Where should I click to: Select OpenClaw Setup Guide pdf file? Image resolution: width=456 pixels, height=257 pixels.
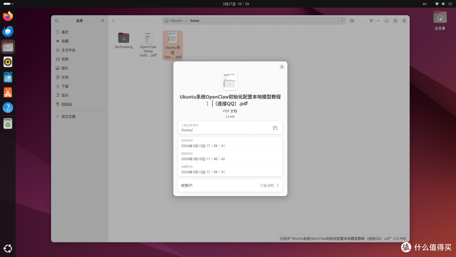pos(148,44)
